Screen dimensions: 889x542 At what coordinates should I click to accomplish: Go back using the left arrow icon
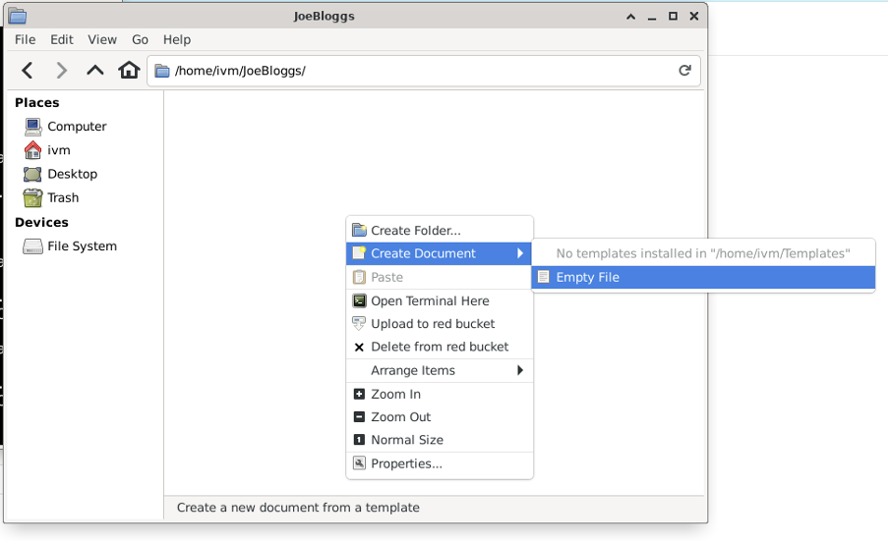pyautogui.click(x=28, y=71)
